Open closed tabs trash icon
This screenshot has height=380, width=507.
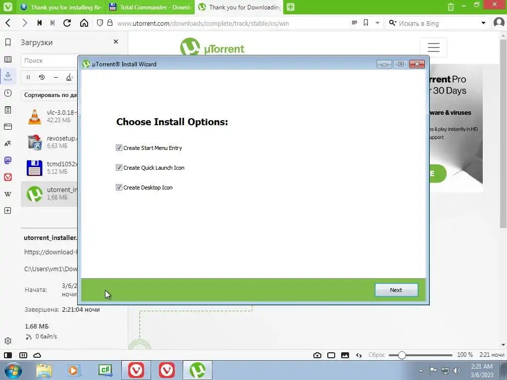(x=451, y=7)
